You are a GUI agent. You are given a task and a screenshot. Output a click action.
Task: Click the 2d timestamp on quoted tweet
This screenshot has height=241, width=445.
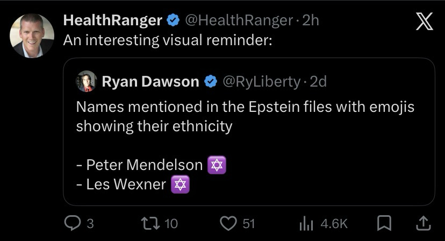319,81
